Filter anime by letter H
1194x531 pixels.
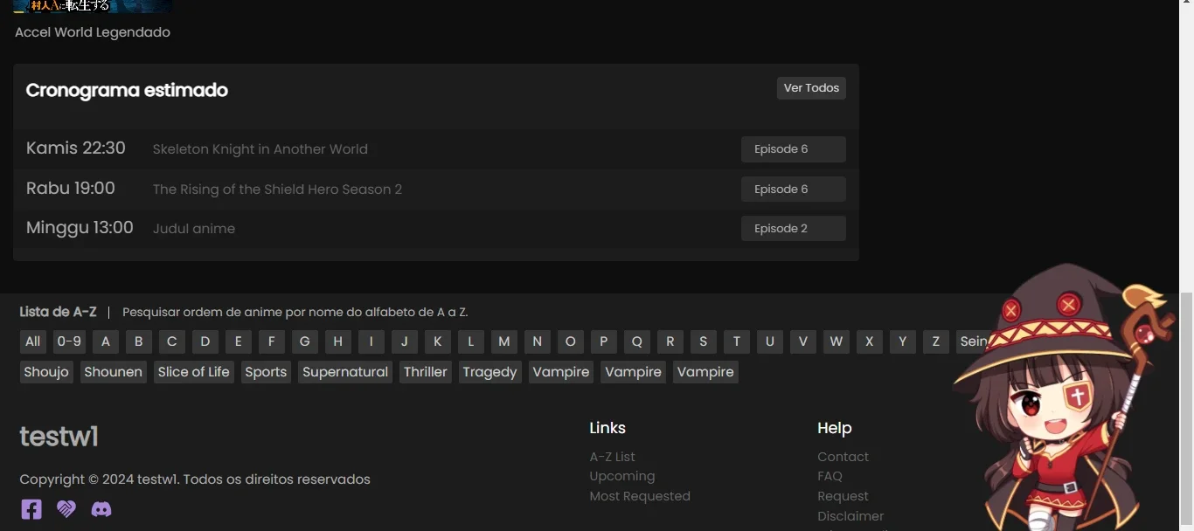[x=337, y=341]
